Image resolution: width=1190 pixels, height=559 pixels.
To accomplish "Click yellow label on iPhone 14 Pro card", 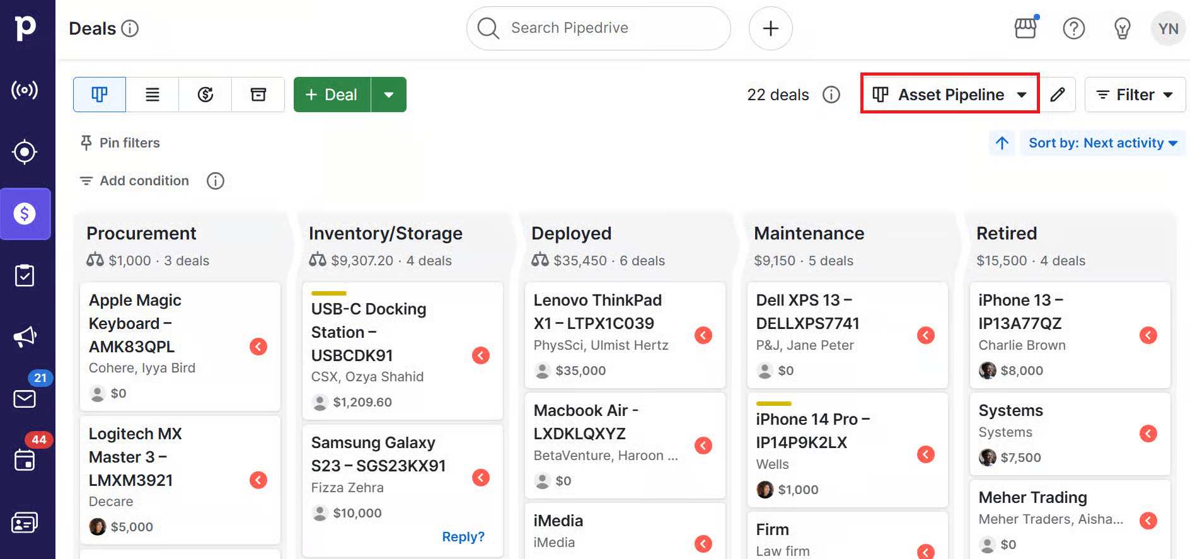I will point(774,403).
